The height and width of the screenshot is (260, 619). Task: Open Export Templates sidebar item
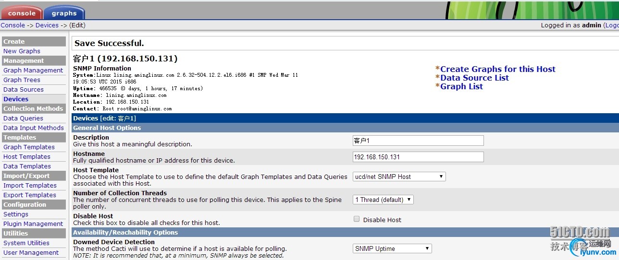(x=30, y=195)
